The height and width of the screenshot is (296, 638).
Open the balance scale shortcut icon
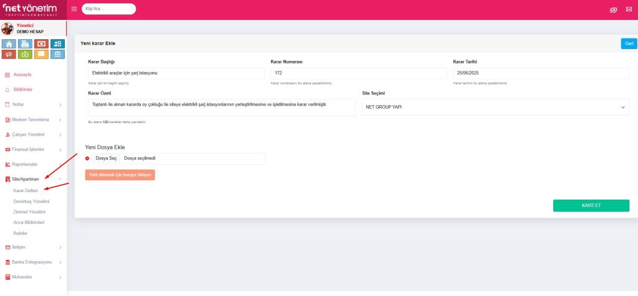tap(57, 55)
